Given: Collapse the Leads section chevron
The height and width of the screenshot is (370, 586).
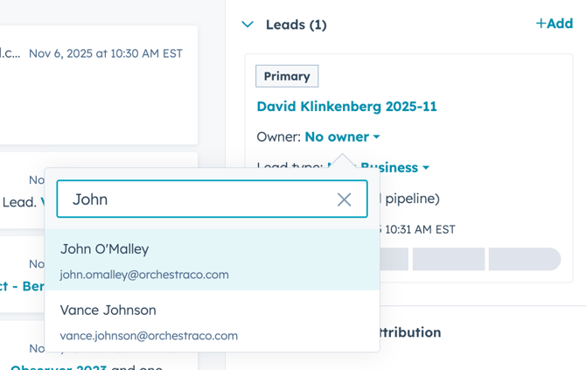Looking at the screenshot, I should tap(248, 24).
